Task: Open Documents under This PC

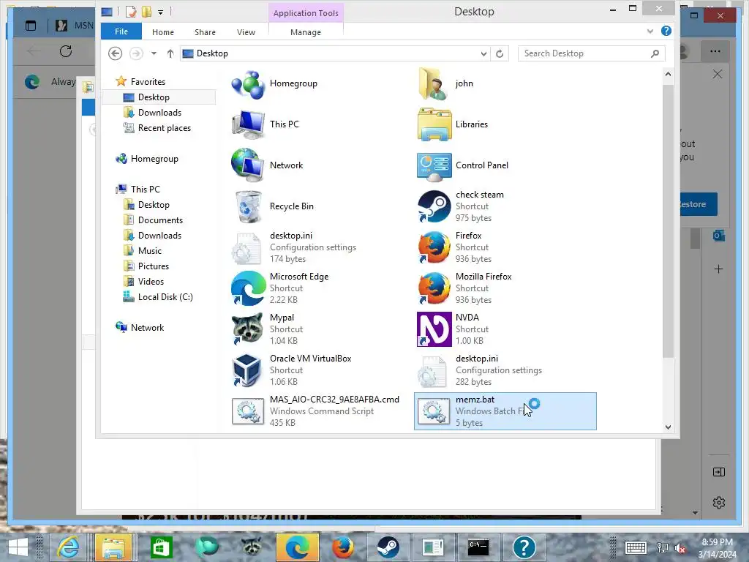Action: [x=160, y=220]
